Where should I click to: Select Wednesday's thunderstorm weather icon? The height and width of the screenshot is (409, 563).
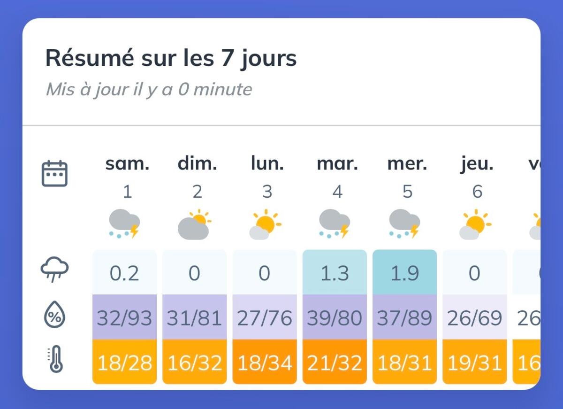pyautogui.click(x=404, y=224)
